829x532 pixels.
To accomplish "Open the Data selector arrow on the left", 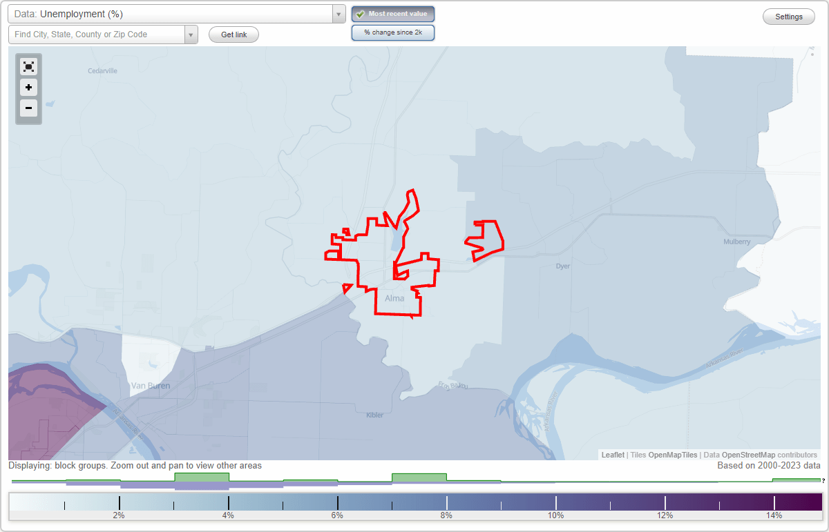I will point(338,13).
